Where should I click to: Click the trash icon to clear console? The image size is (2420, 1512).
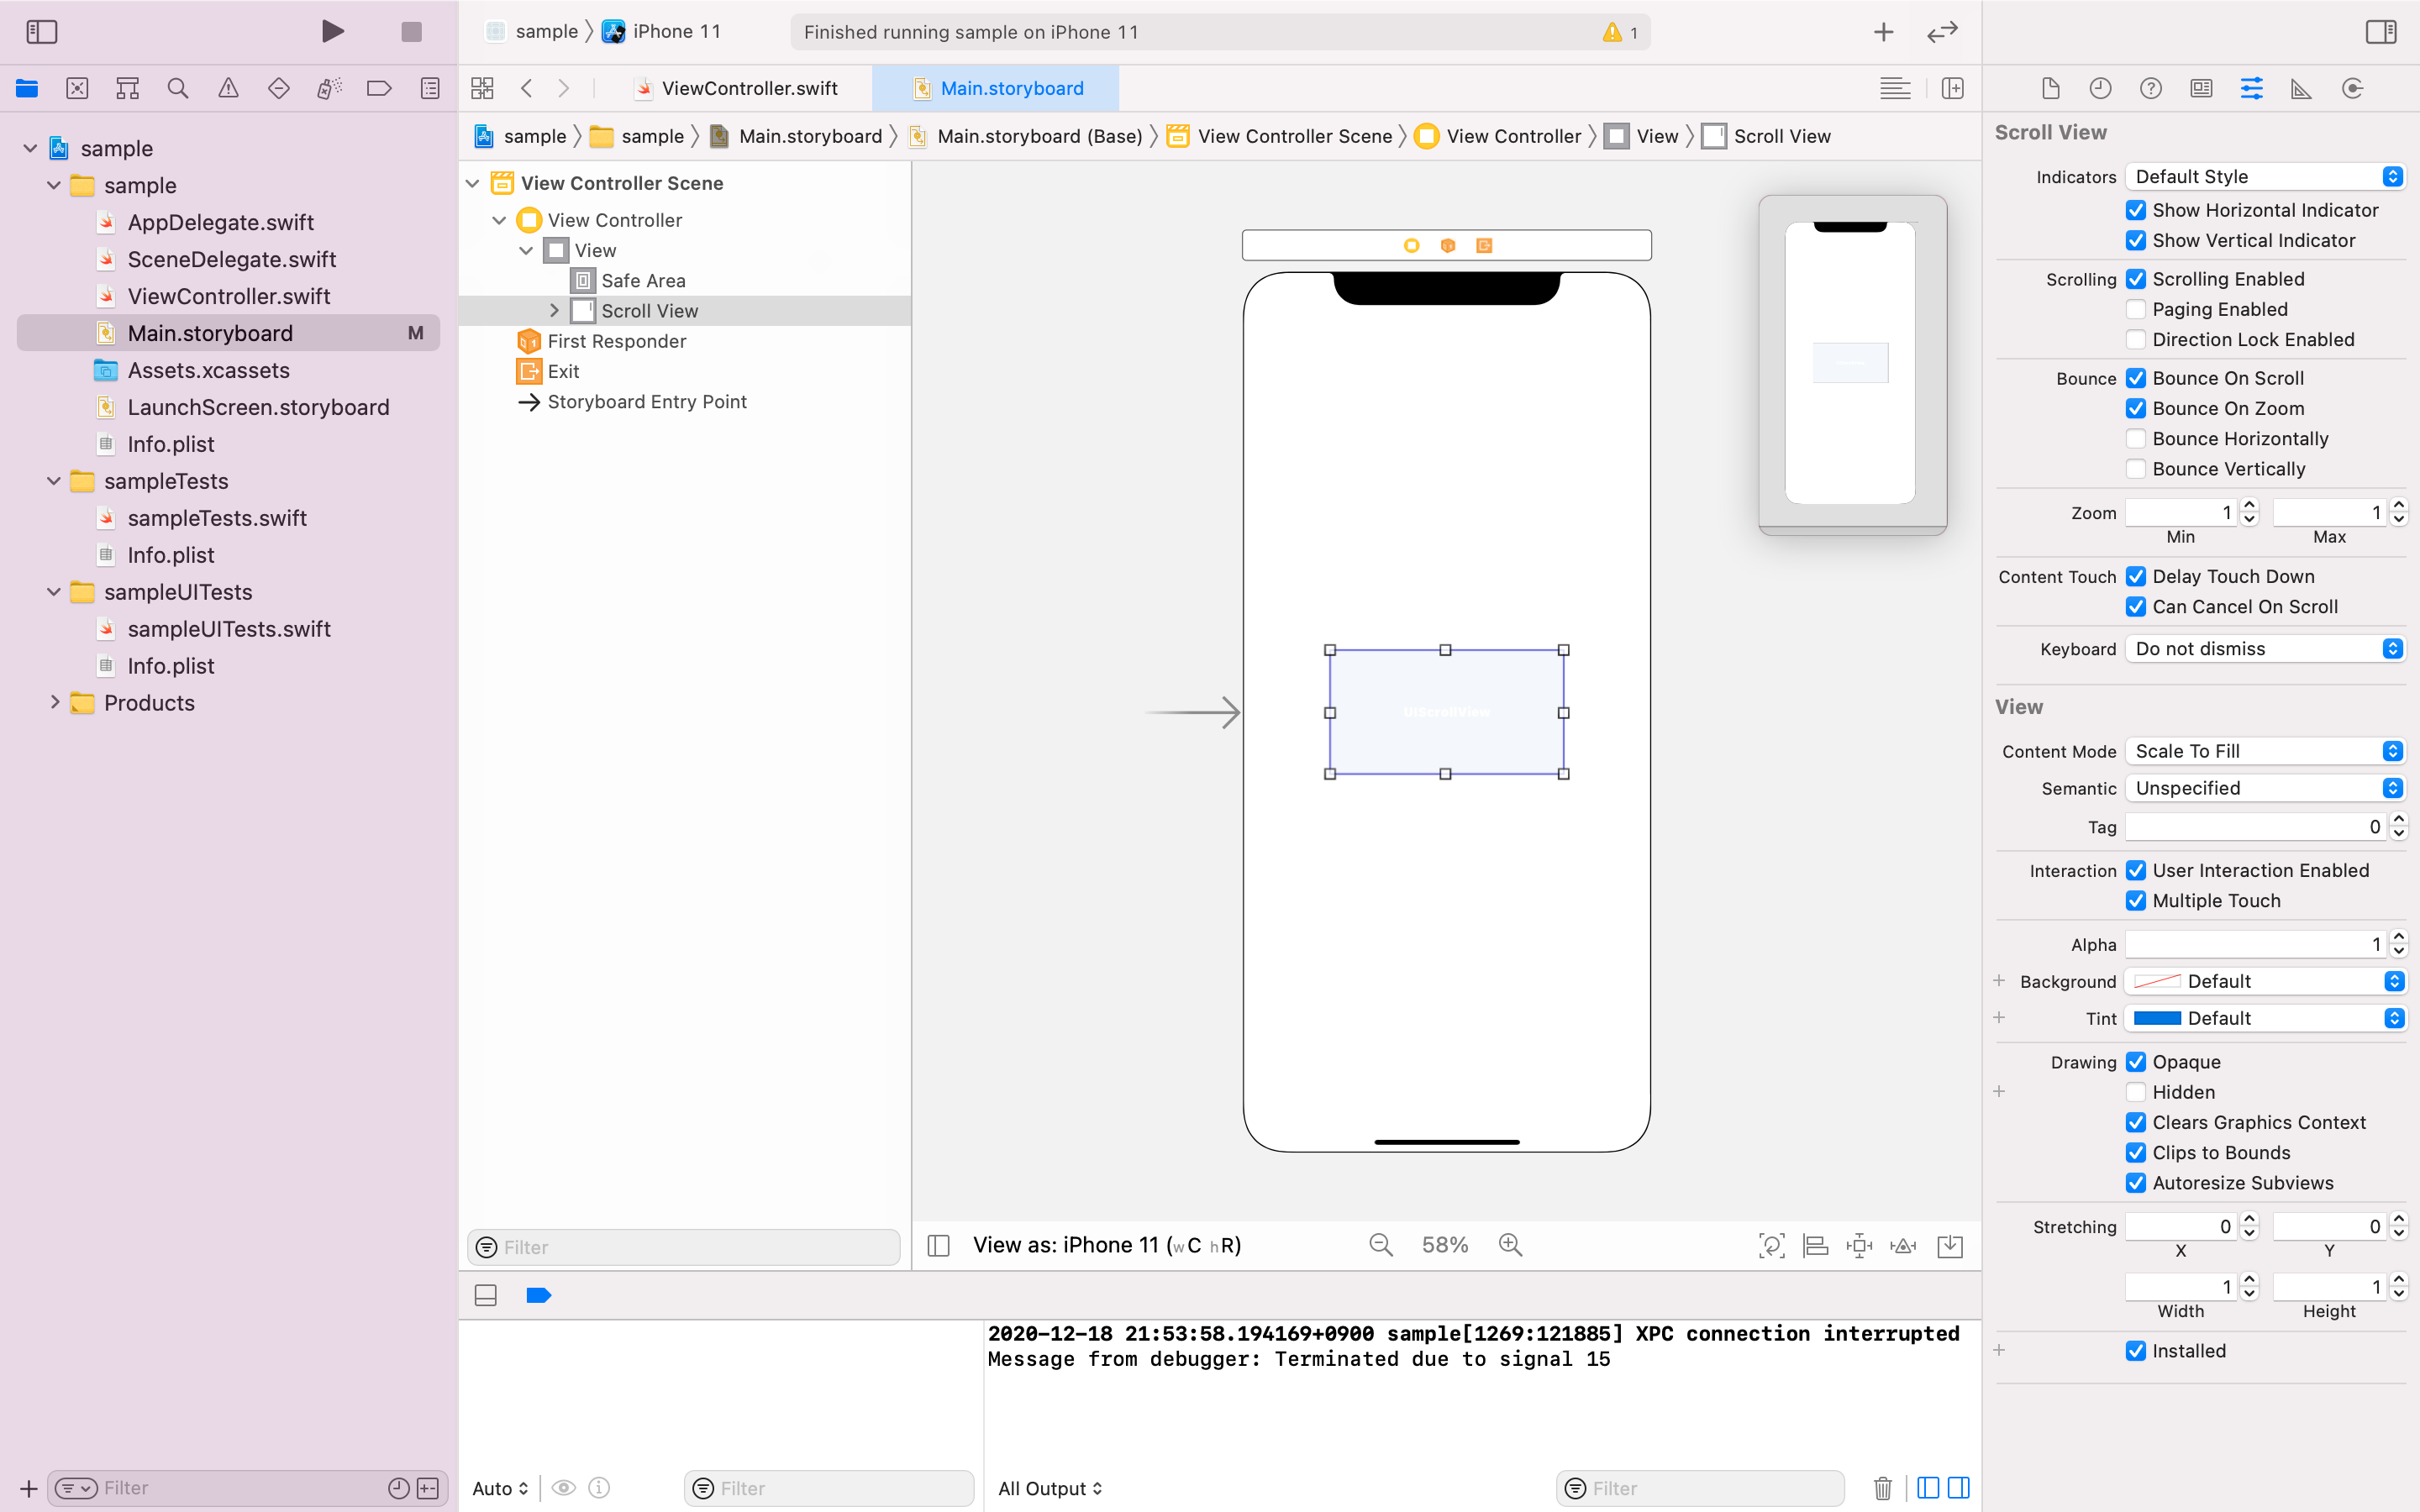1882,1488
